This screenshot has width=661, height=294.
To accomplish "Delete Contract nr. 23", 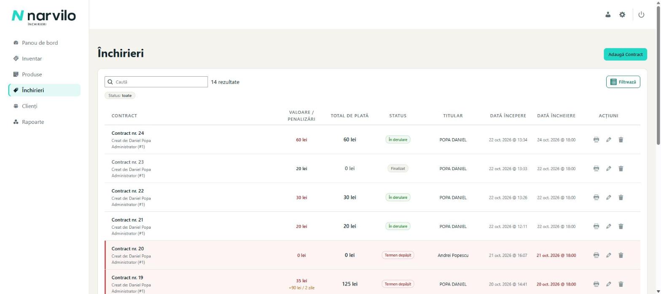I will pos(621,168).
